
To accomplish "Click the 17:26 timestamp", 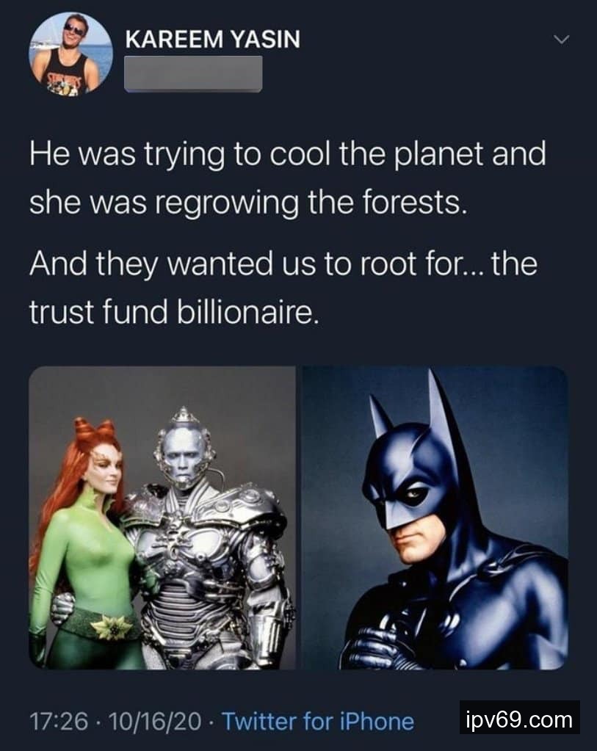I will pos(53,721).
